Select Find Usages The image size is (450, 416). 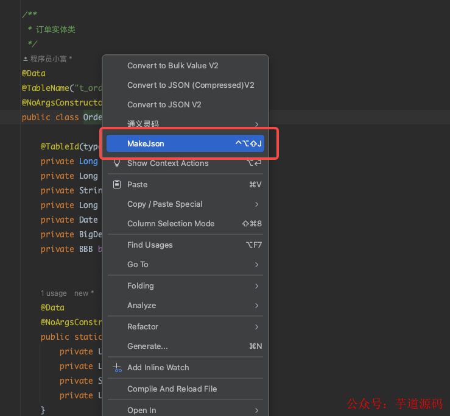click(x=185, y=245)
